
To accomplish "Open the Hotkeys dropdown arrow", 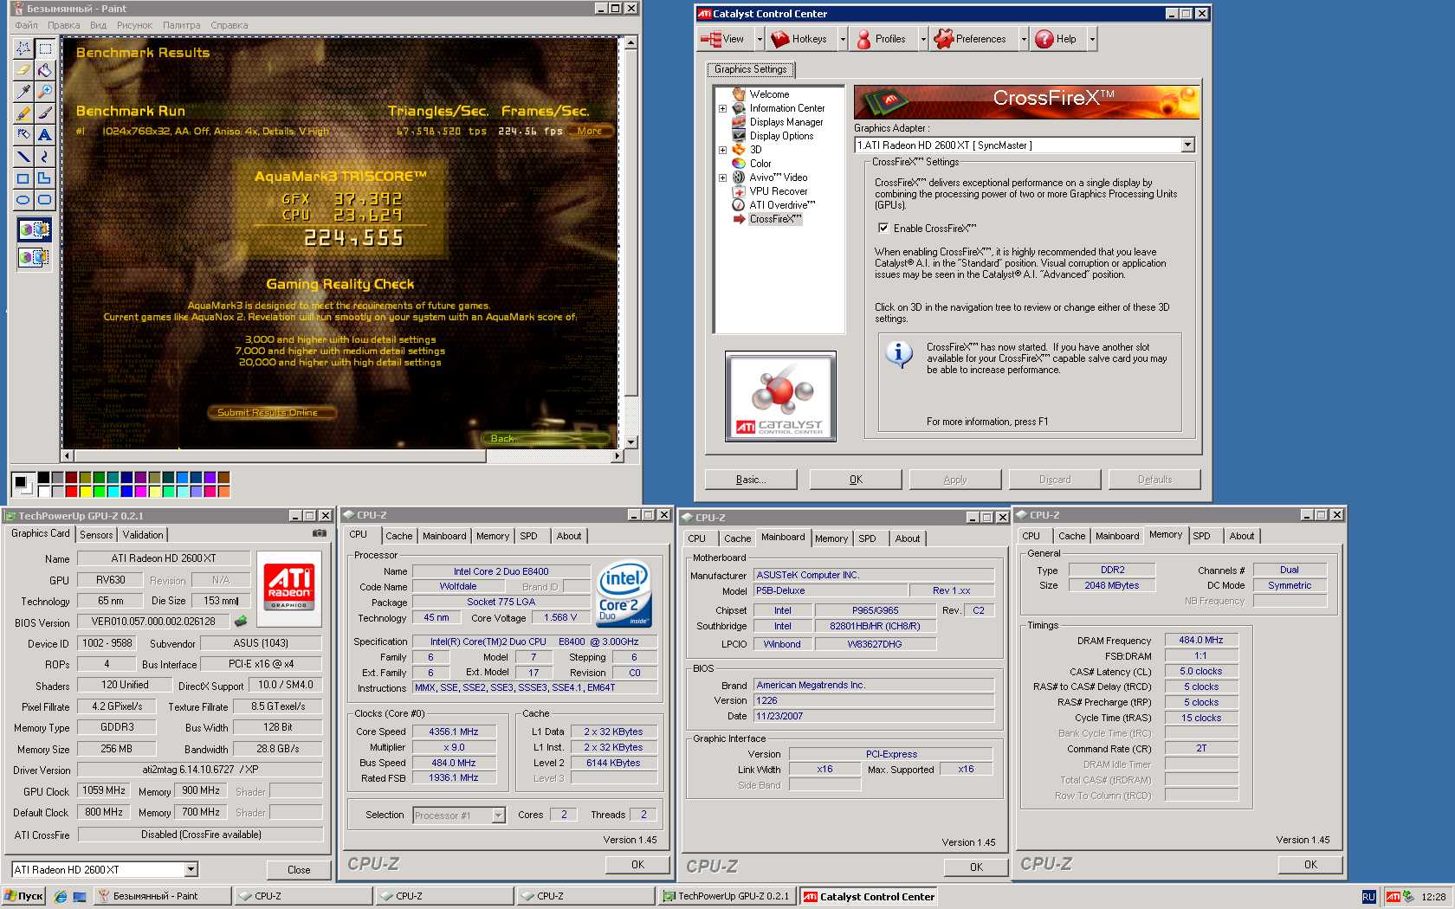I will tap(842, 39).
